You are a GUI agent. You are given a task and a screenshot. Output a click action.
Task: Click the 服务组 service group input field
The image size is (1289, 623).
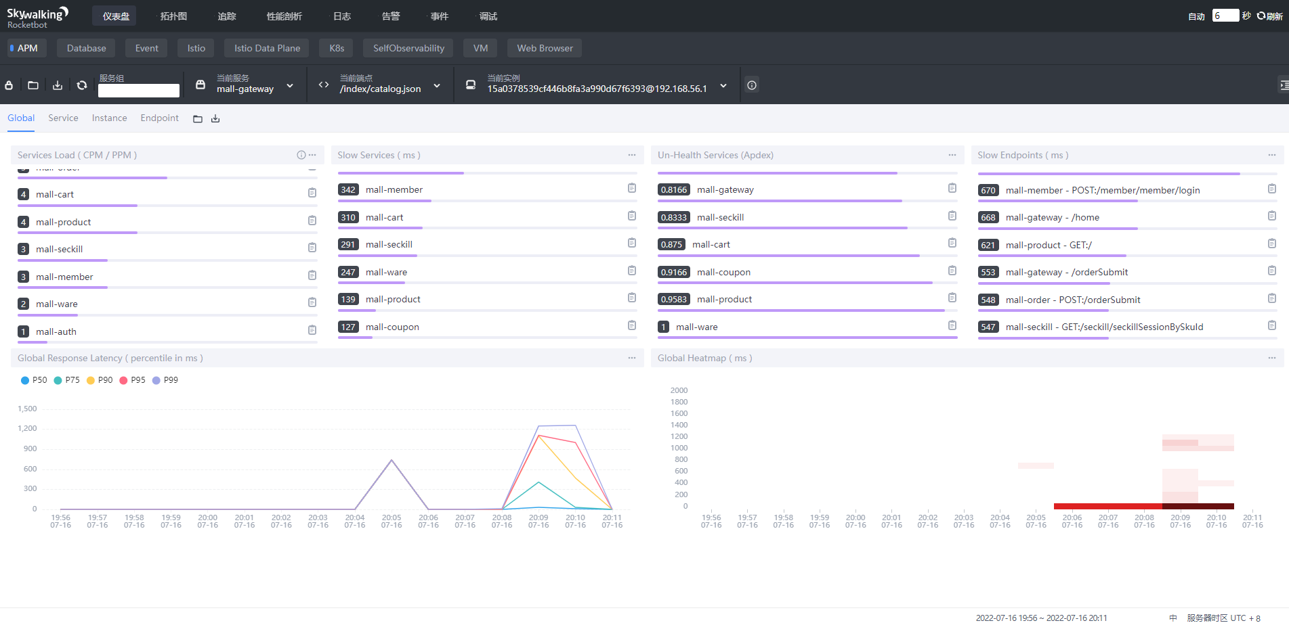click(x=139, y=91)
